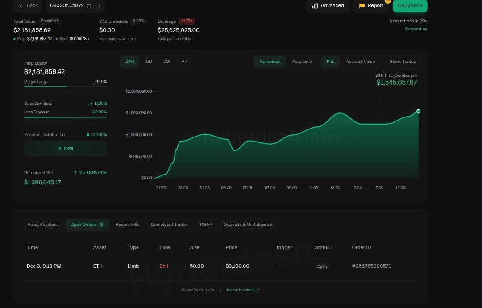Screen dimensions: 482x308
Task: Click the order ID #256755909571
Action: tap(371, 266)
